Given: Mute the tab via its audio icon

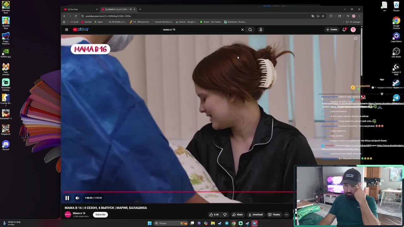Looking at the screenshot, I should [x=131, y=9].
